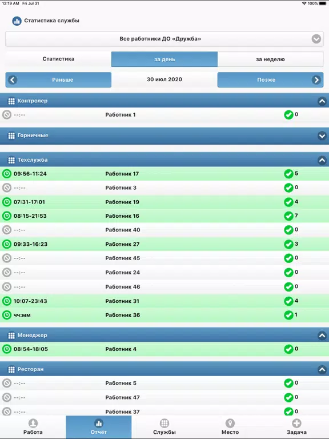Click the clock icon for Работник 31
The width and height of the screenshot is (329, 439).
point(7,301)
